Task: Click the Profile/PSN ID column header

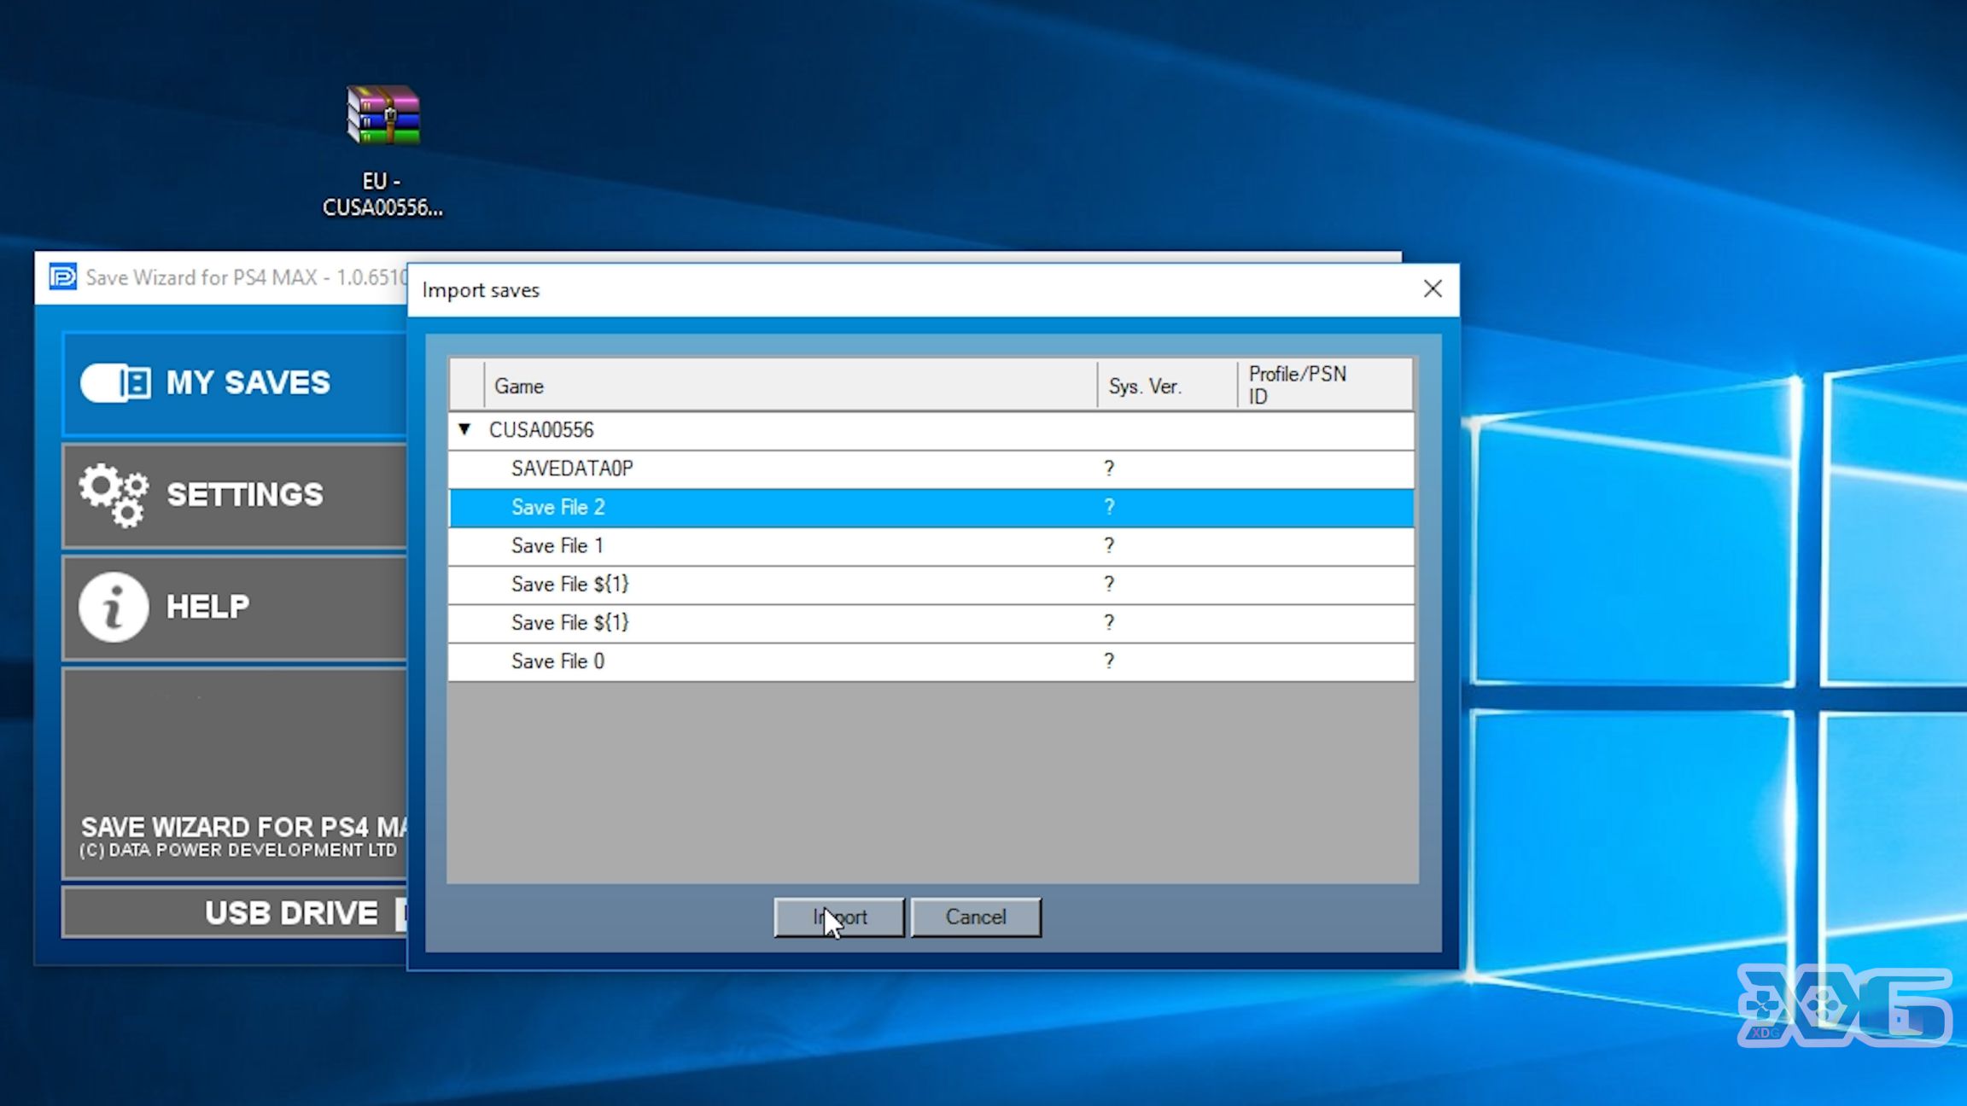Action: (1325, 386)
